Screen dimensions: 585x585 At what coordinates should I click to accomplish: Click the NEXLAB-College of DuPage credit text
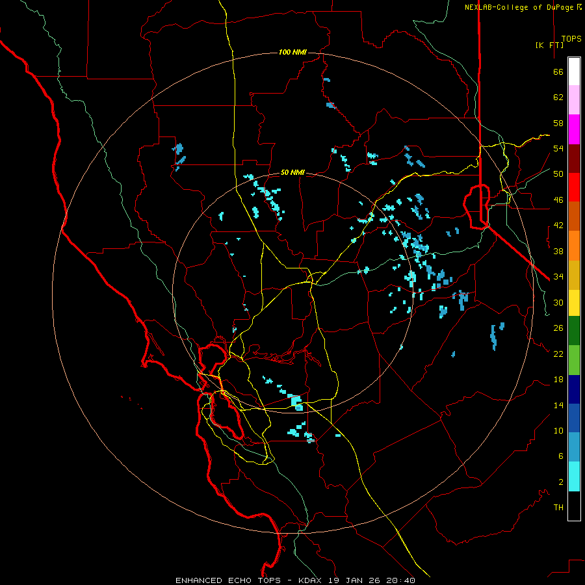click(x=523, y=7)
